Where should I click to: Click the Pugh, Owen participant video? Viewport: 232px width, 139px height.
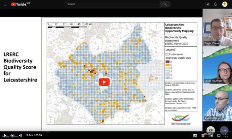tap(217, 28)
